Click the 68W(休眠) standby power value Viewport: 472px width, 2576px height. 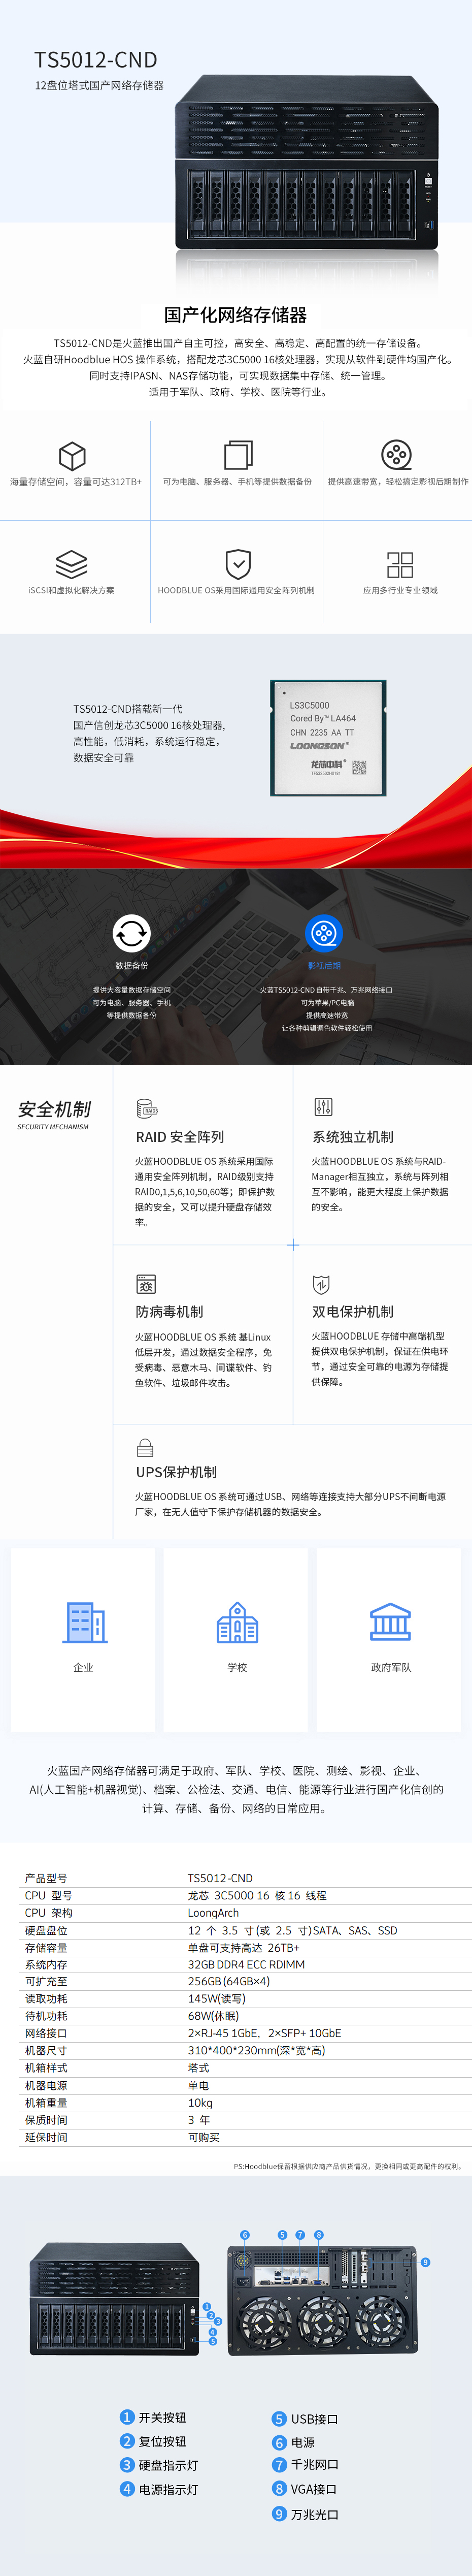click(x=214, y=2016)
